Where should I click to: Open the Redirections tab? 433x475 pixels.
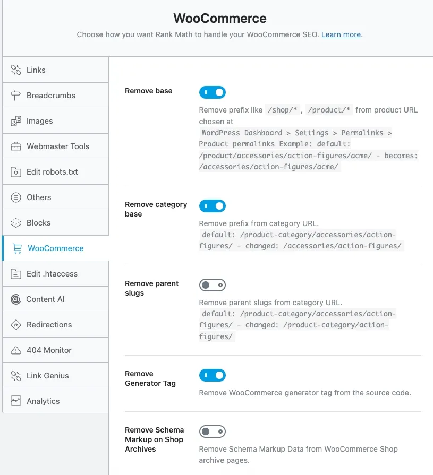coord(55,325)
